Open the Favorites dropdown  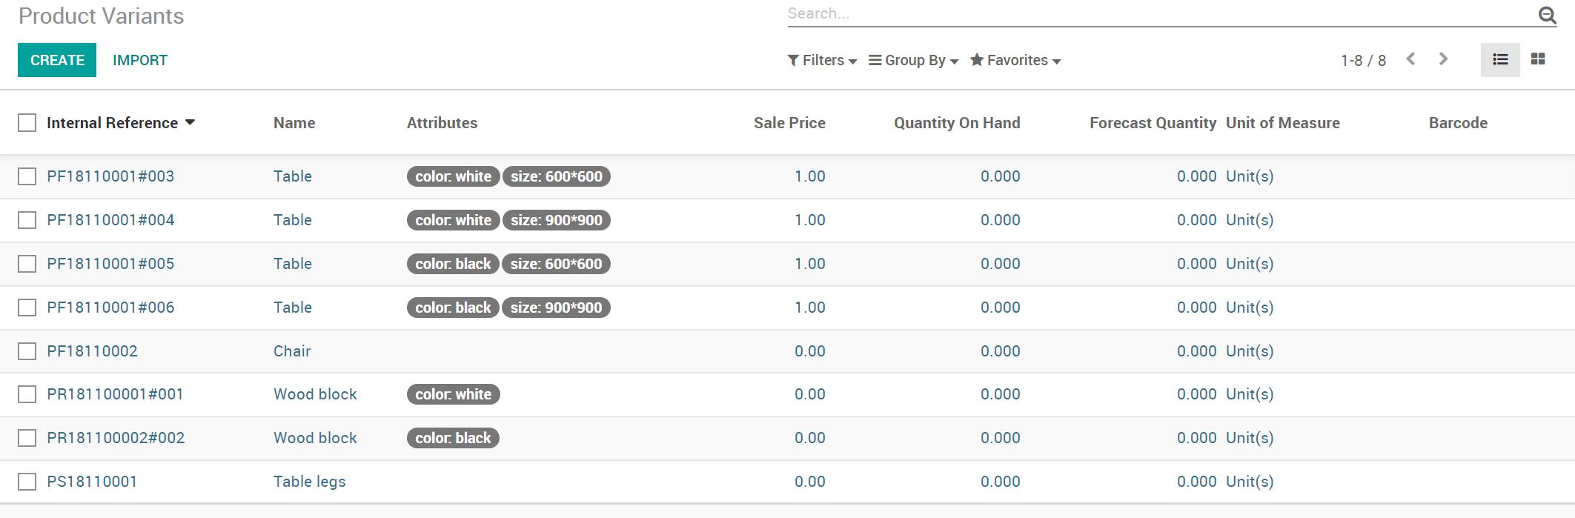1015,60
